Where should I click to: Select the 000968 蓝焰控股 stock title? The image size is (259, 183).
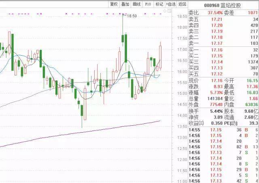click(223, 5)
